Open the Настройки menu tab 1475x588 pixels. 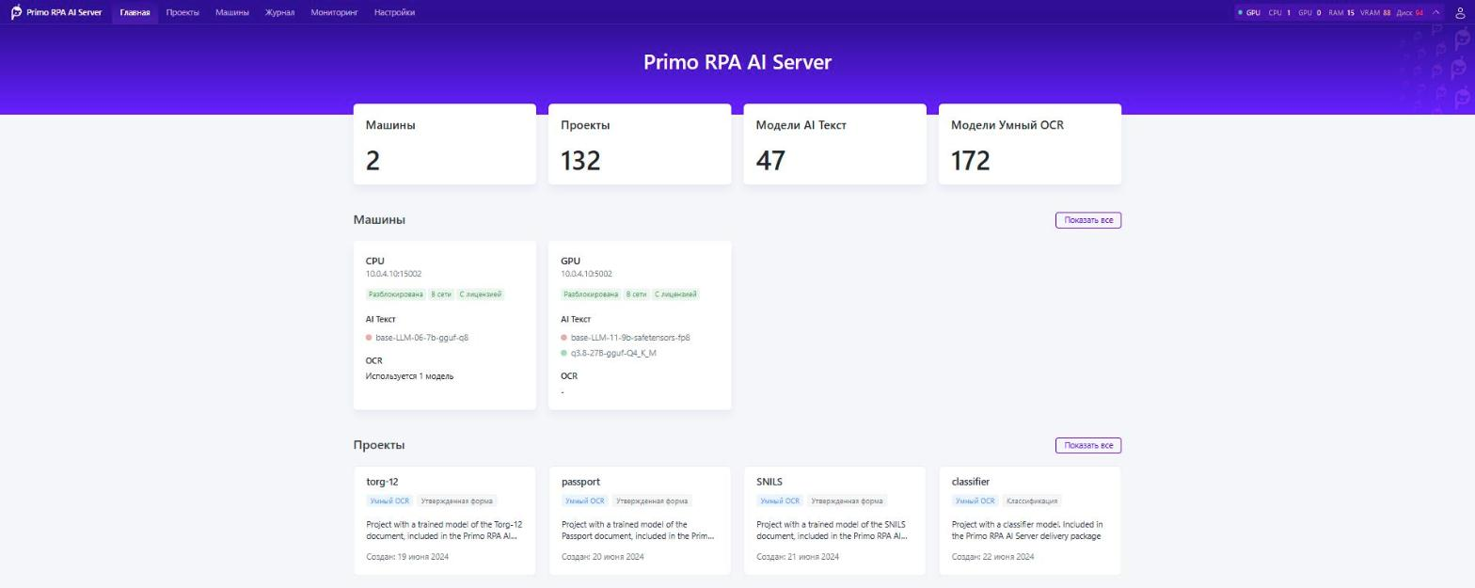[x=394, y=12]
